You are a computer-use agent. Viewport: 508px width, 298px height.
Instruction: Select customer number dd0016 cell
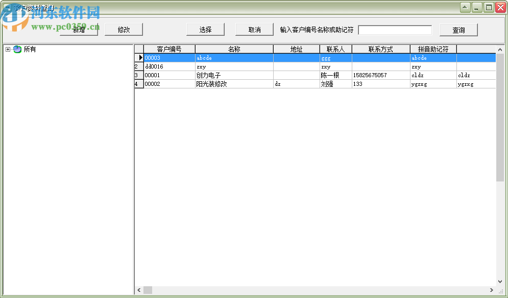(170, 66)
